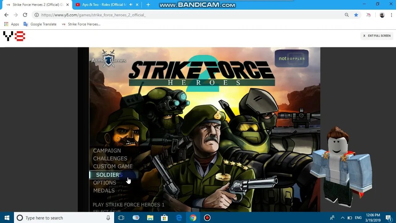Click EXIT FULL SCREEN button
This screenshot has width=396, height=223.
click(x=377, y=36)
